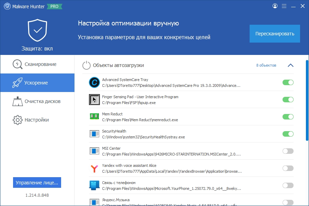
Task: Click the Управление лице... button
Action: [x=37, y=183]
